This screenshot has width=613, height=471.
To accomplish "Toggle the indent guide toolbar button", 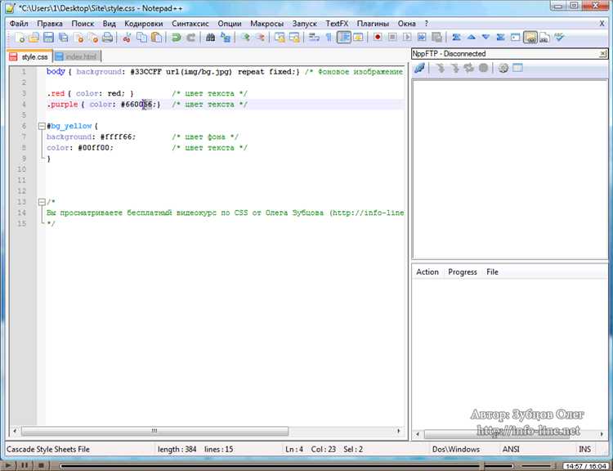I will [345, 38].
